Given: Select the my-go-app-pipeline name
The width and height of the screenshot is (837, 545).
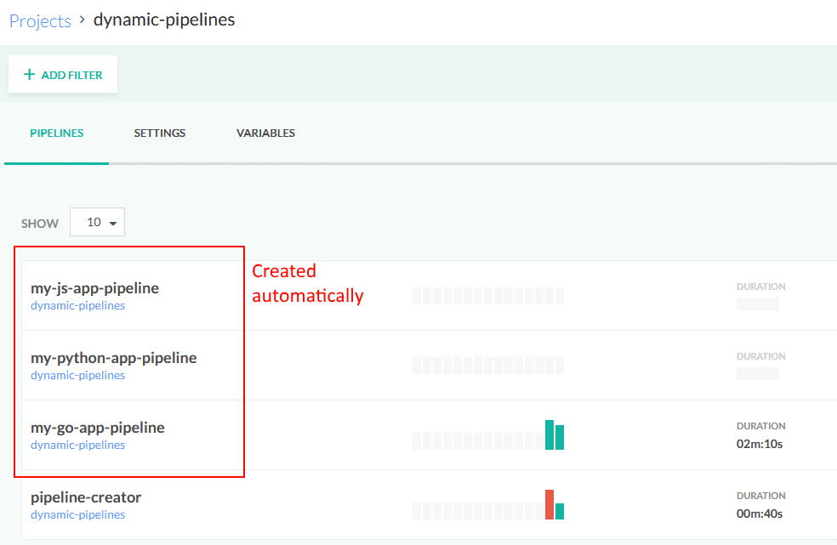Looking at the screenshot, I should [98, 428].
